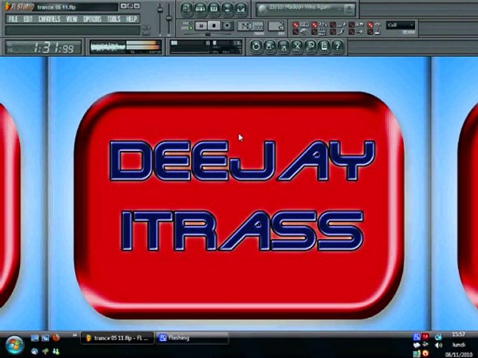Click the View piano roll round icon
478x358 pixels.
214,9
